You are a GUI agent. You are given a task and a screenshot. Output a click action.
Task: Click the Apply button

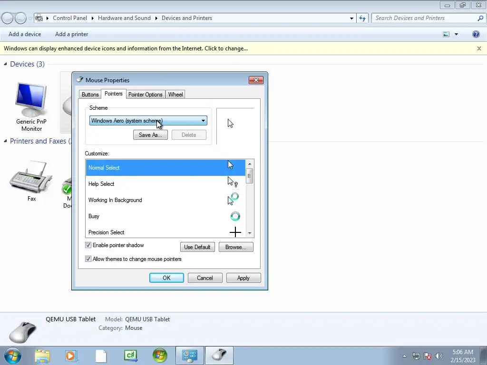pos(243,278)
